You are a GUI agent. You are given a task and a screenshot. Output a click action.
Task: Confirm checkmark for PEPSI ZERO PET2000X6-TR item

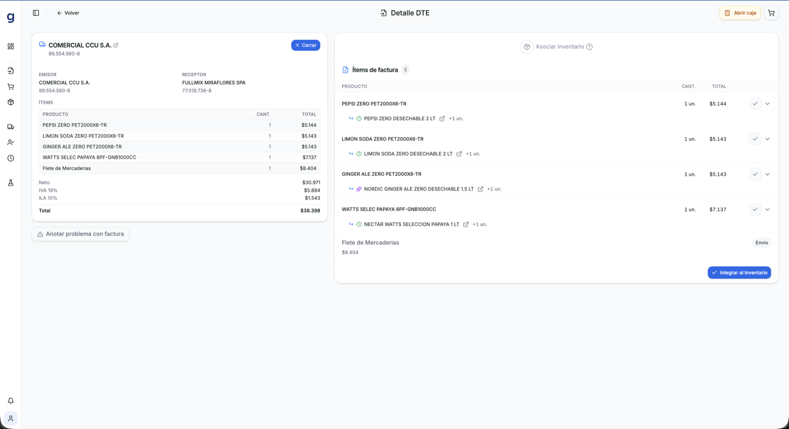755,104
